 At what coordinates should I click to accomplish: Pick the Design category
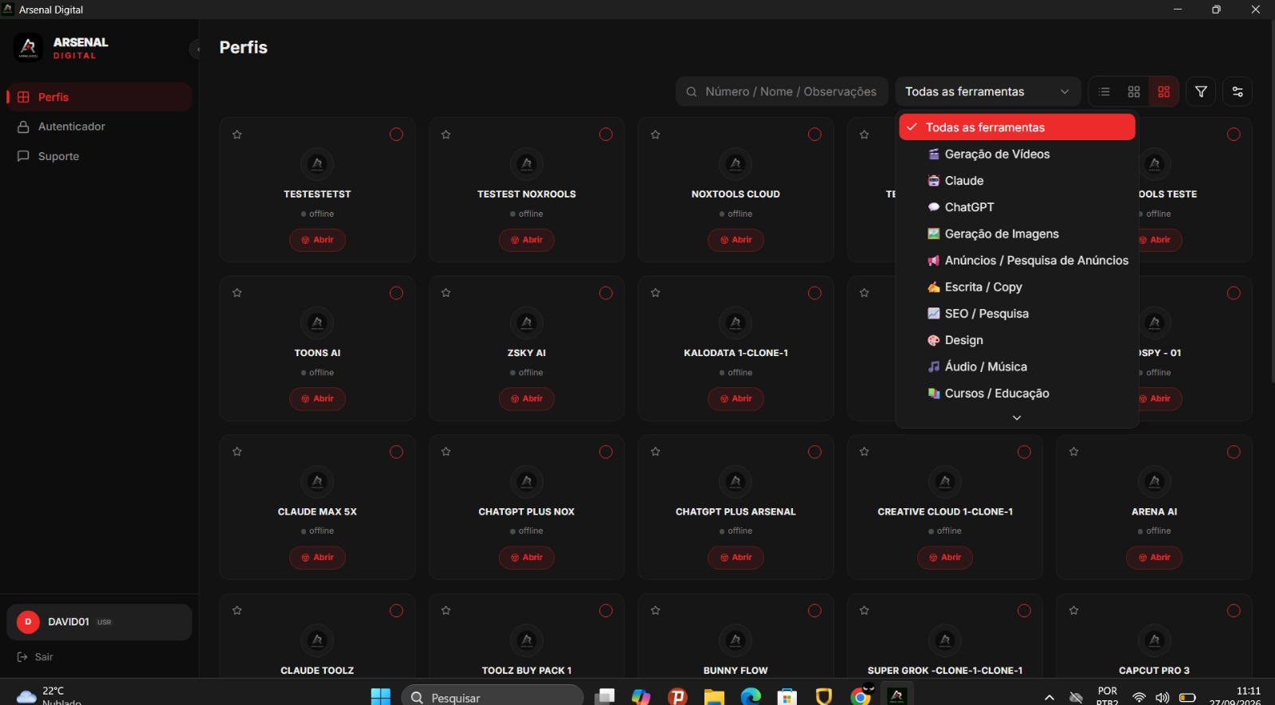coord(1017,340)
